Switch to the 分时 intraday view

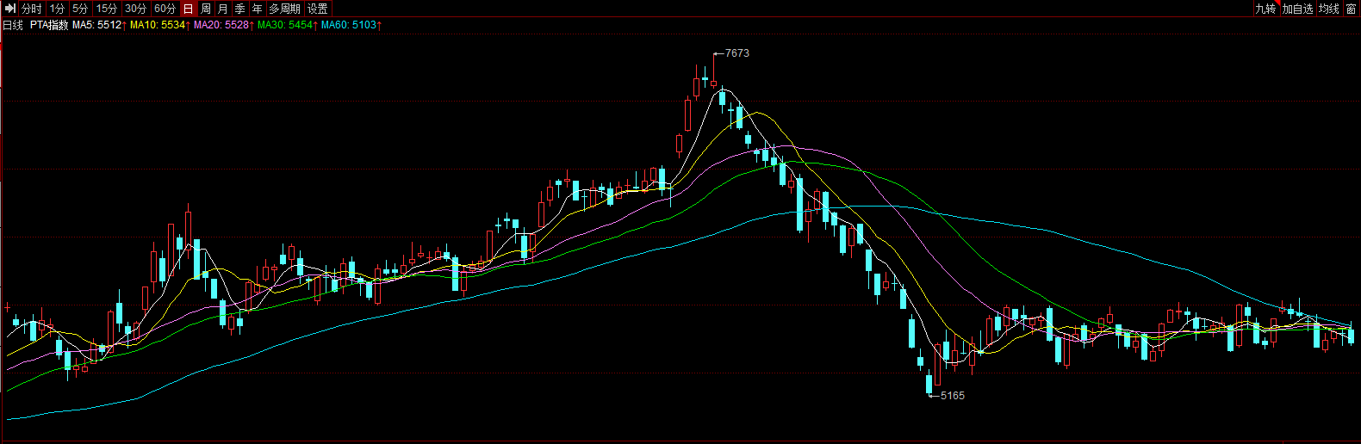[x=31, y=9]
